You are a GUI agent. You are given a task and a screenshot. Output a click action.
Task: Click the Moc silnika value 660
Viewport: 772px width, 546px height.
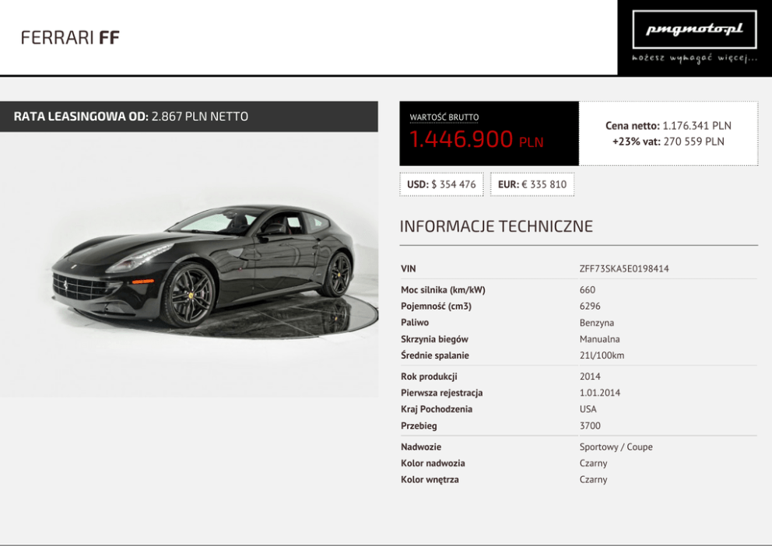tap(588, 290)
